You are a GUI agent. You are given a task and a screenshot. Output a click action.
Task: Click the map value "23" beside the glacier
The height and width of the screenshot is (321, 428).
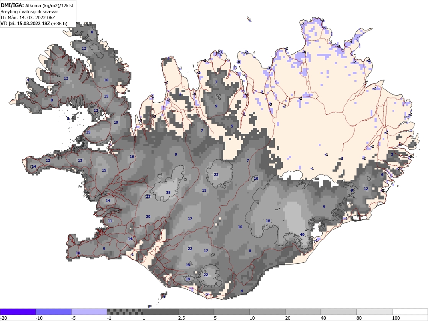(x=148, y=196)
